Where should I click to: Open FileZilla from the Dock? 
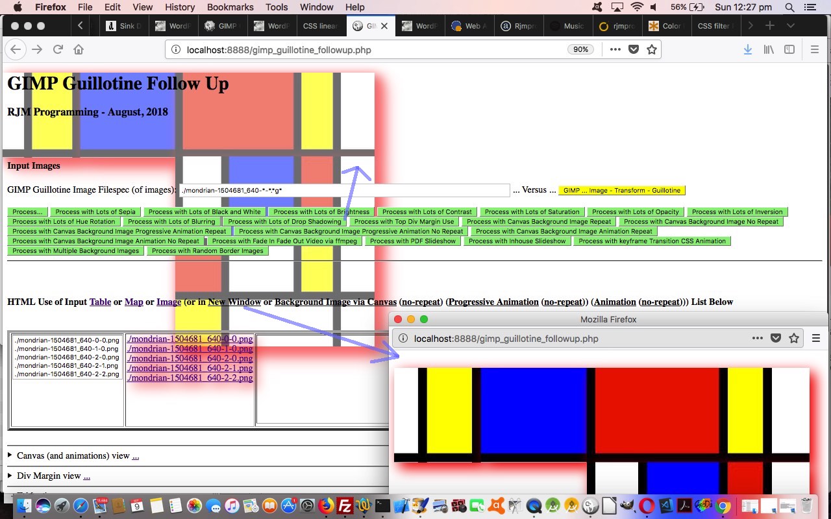pos(345,505)
